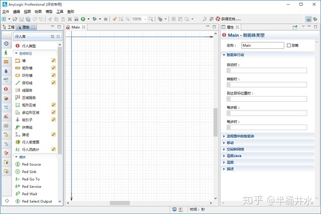Switch to the 面板 palette tab
The width and height of the screenshot is (321, 214).
(x=26, y=27)
